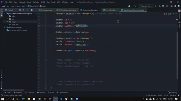Open IDE settings gear in toolbar
The height and width of the screenshot is (101, 181).
point(175,6)
